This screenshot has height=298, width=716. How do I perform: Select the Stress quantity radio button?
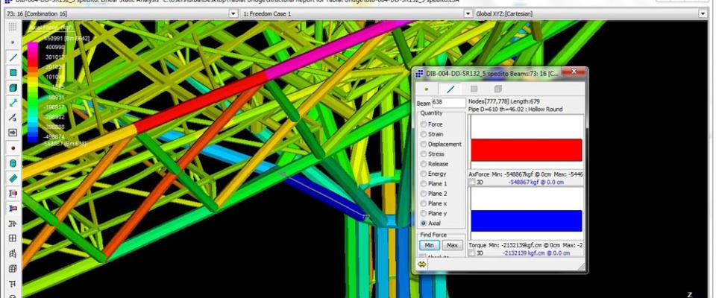[424, 154]
